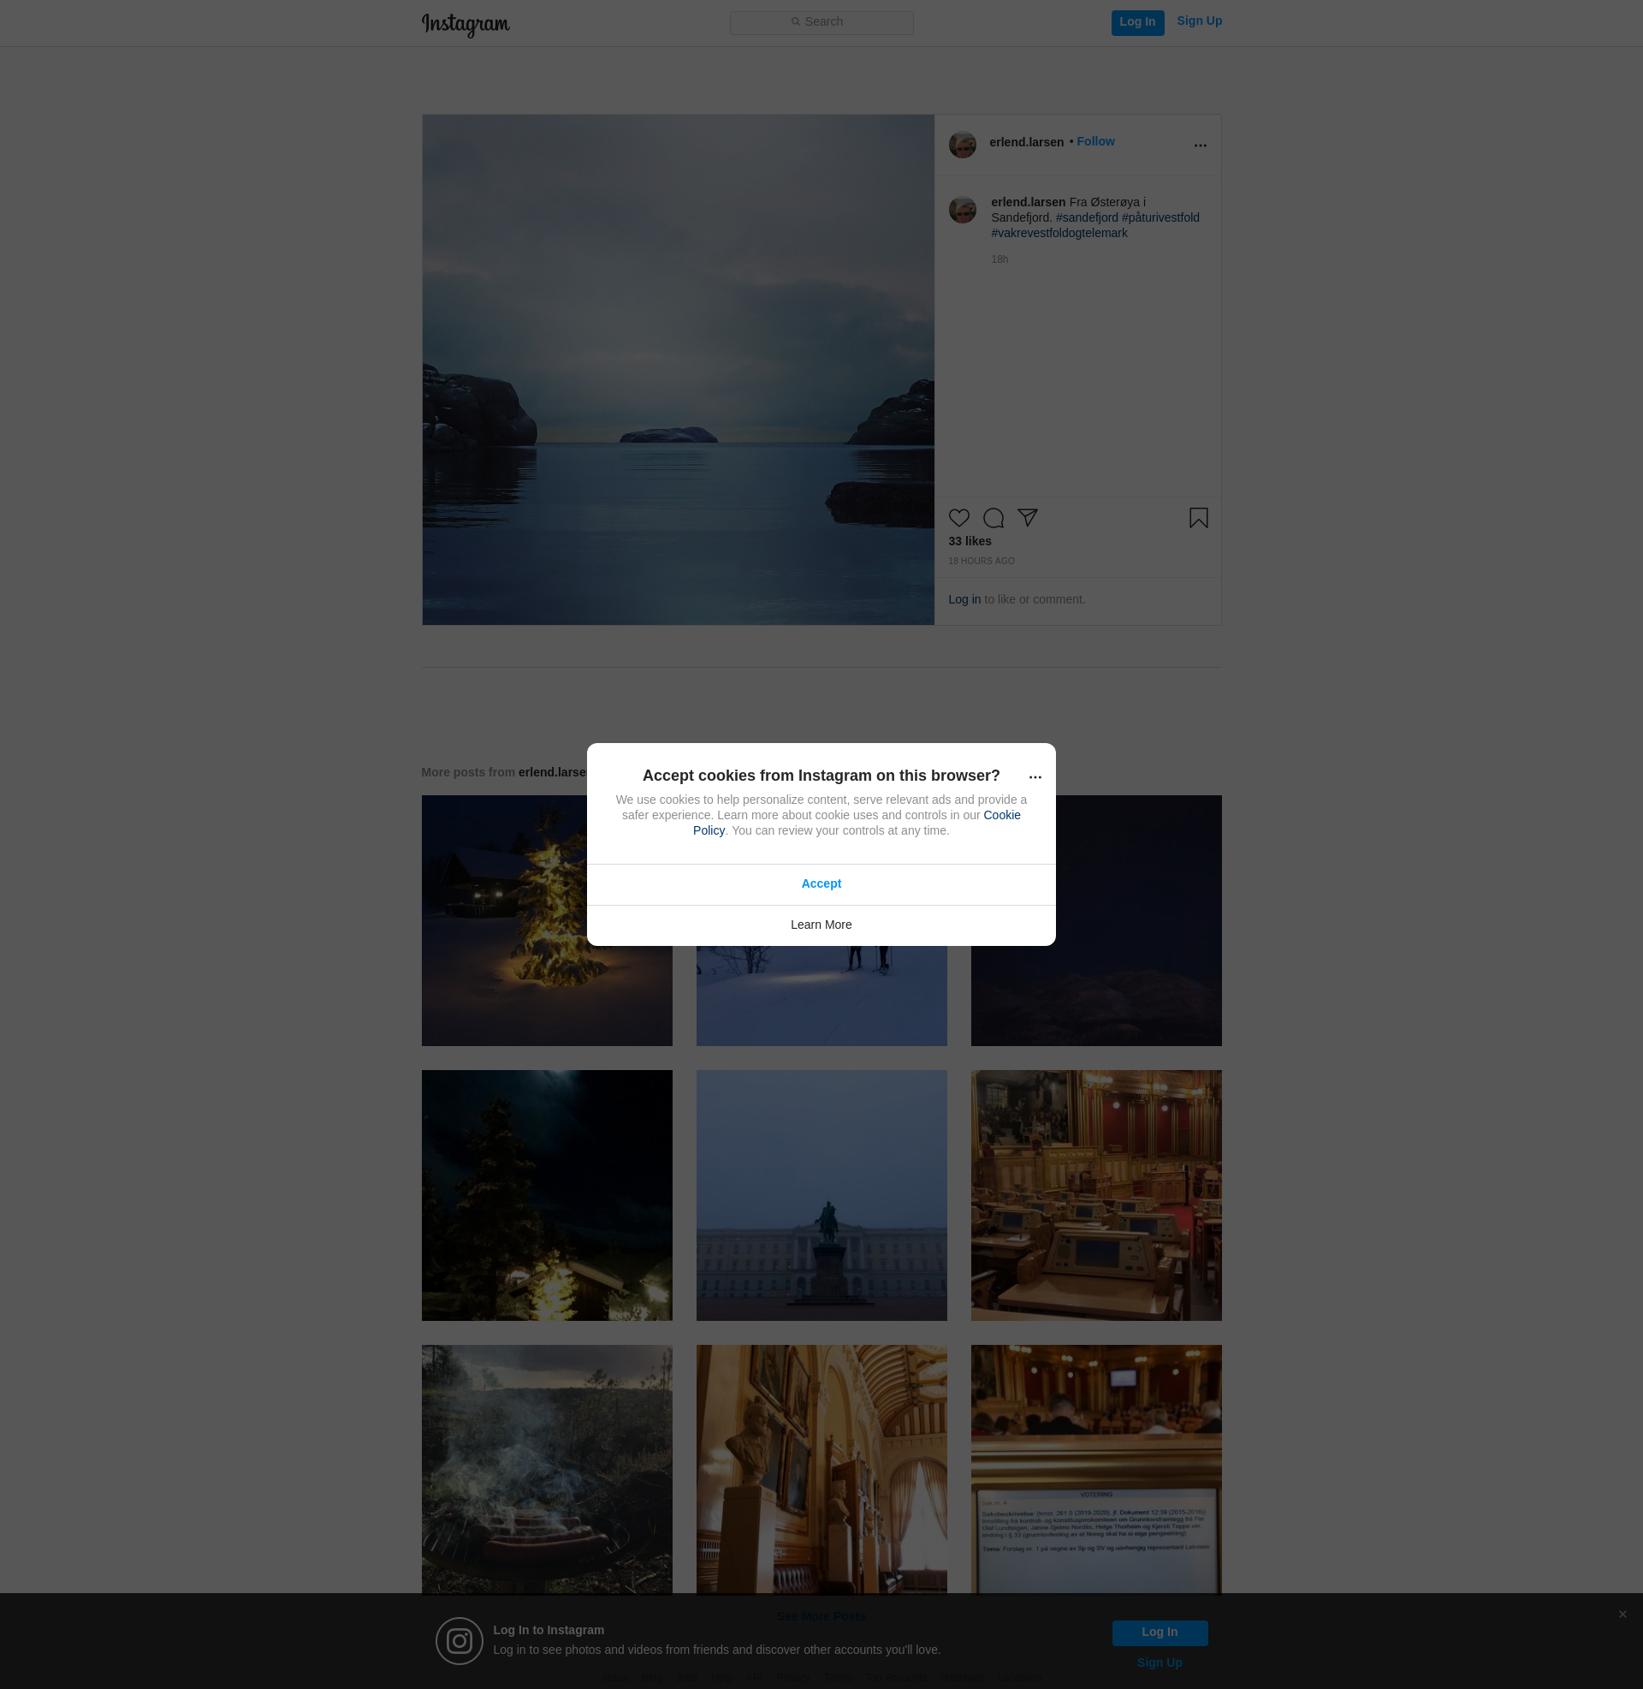
Task: Dismiss the bottom login banner
Action: [x=1622, y=1614]
